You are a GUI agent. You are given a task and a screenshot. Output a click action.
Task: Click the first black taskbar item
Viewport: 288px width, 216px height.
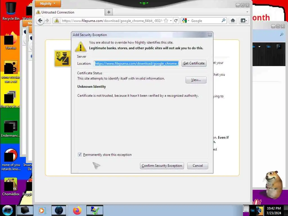tap(25, 210)
